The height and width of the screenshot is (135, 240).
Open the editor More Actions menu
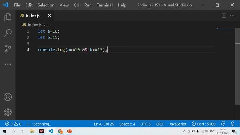pyautogui.click(x=232, y=15)
